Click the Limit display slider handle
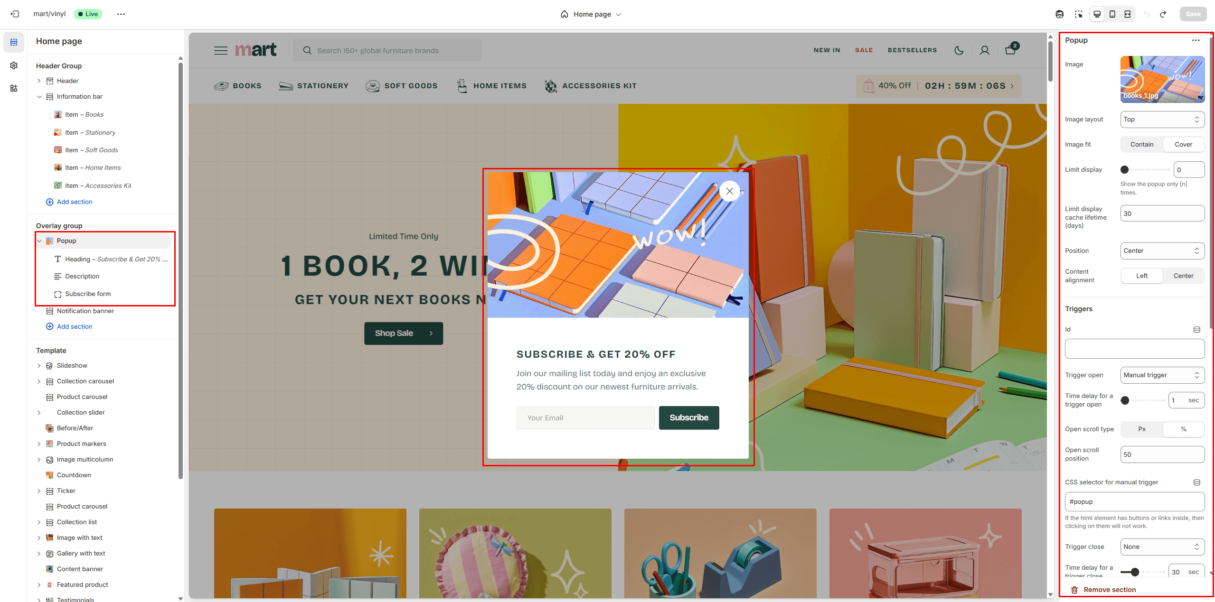This screenshot has height=602, width=1215. [1124, 170]
